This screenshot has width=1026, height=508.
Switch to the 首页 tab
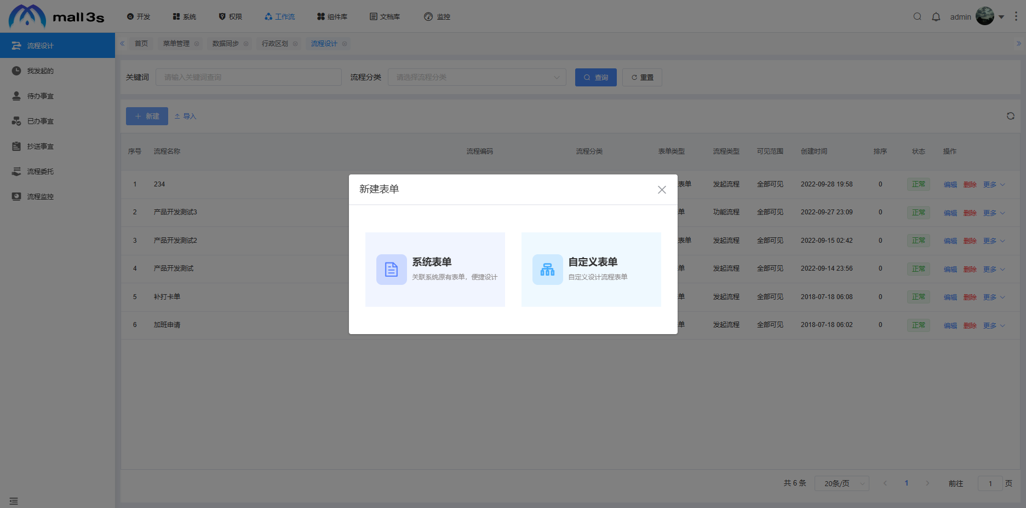click(141, 44)
